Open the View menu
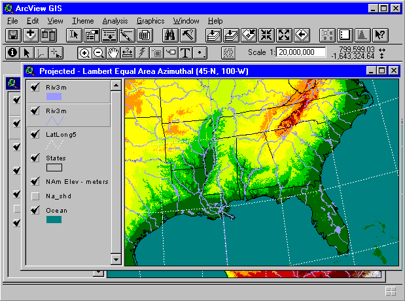Viewport: 405px width, 301px height. coord(55,21)
